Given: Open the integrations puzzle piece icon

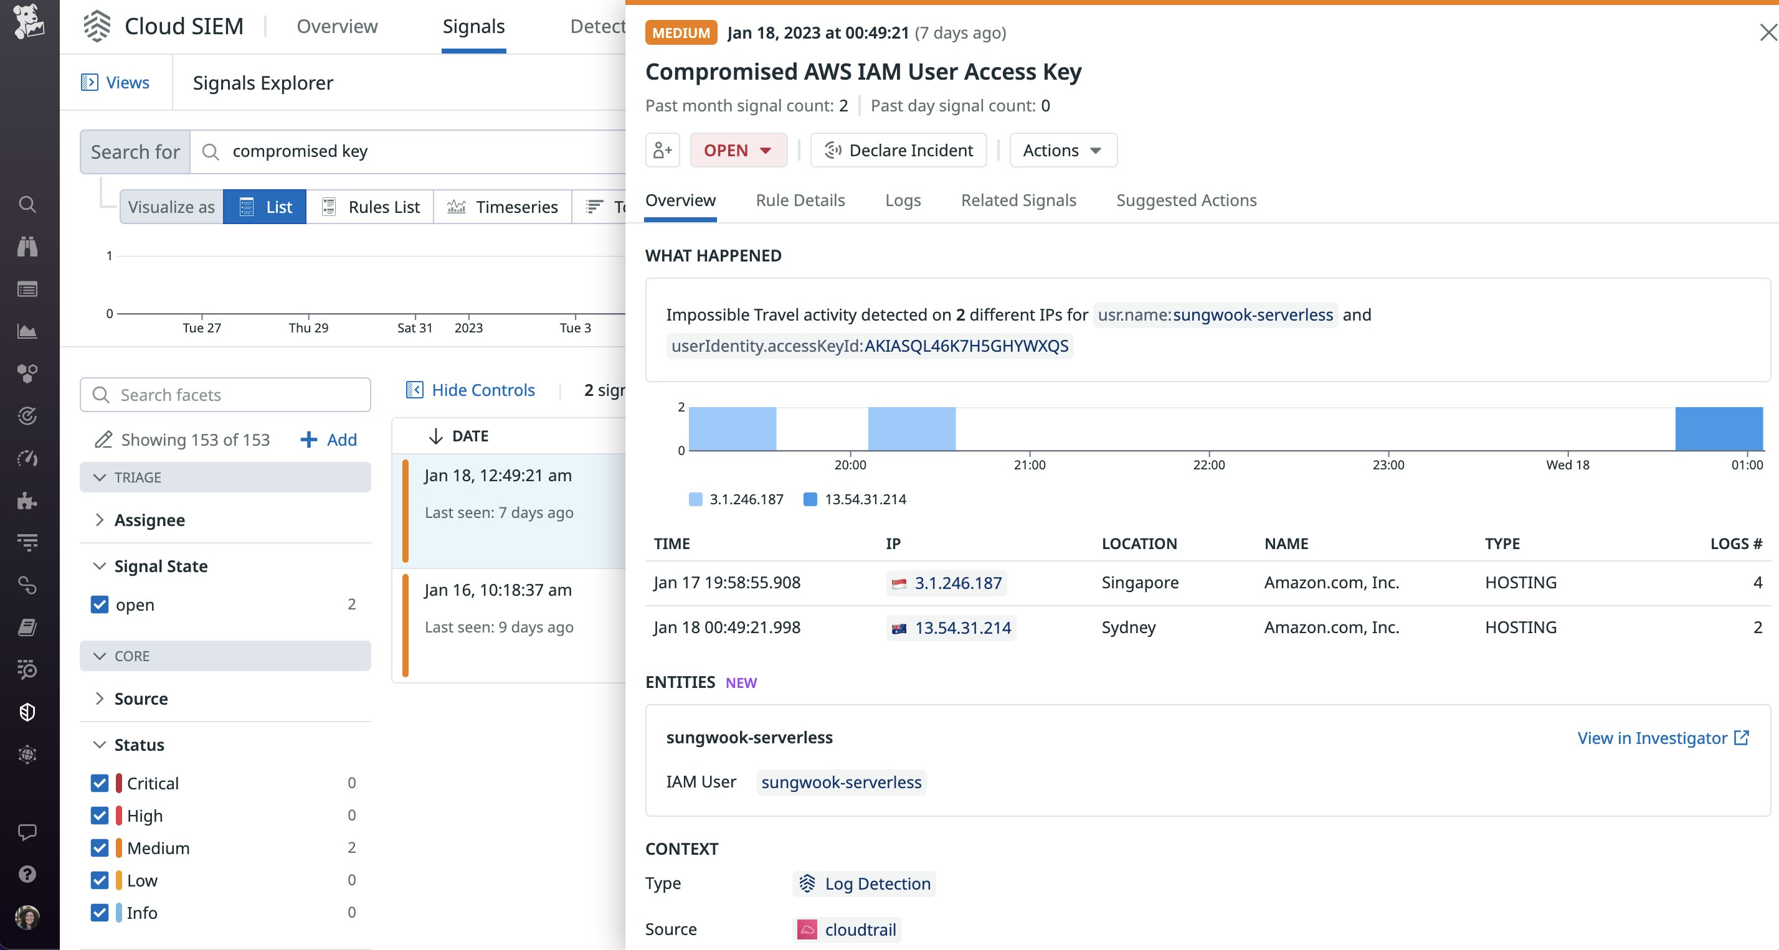Looking at the screenshot, I should click(27, 501).
